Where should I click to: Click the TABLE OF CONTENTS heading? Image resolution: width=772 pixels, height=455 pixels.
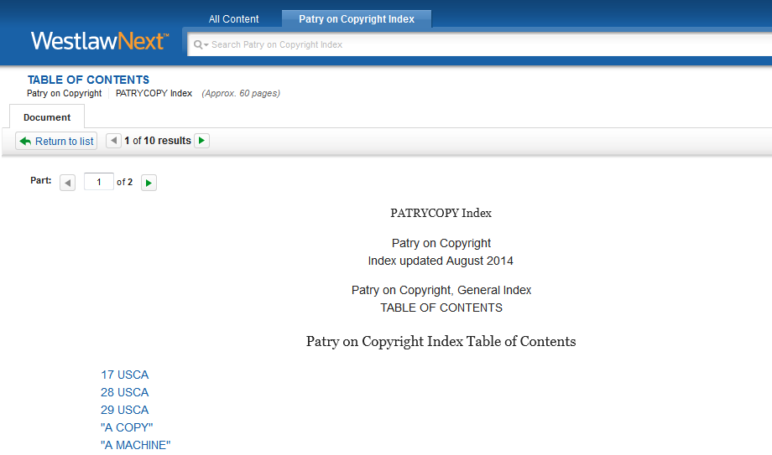click(x=89, y=80)
